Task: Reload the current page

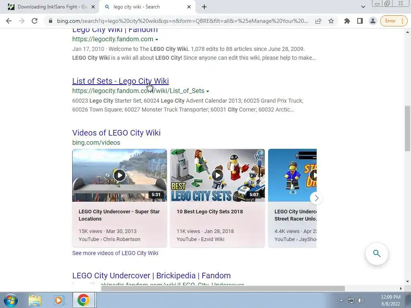Action: click(35, 21)
